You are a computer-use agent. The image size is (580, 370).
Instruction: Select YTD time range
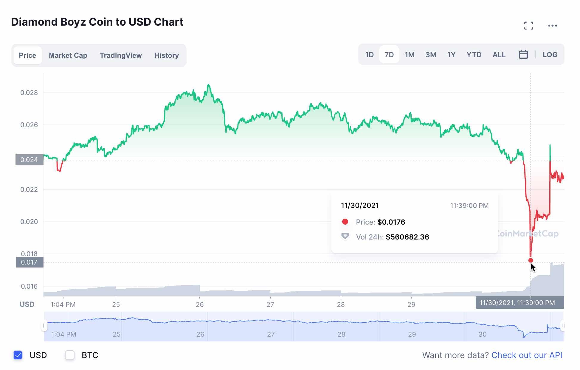[474, 55]
